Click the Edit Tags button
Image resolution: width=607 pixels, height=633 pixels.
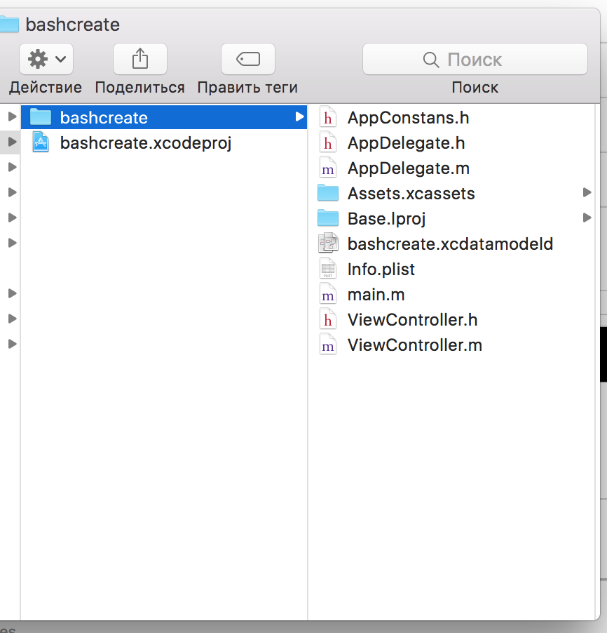click(x=248, y=59)
